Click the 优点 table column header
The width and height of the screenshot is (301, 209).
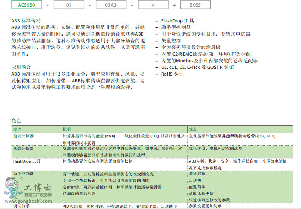tap(193, 129)
